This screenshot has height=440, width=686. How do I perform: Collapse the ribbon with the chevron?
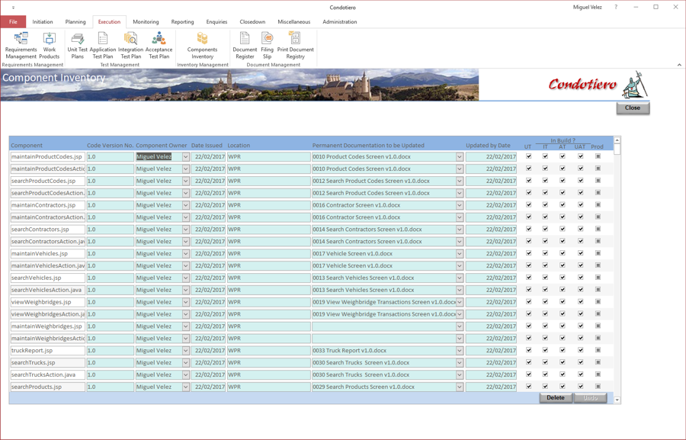(x=679, y=65)
